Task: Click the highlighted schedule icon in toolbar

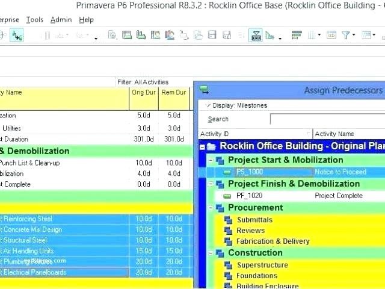Action: click(x=255, y=36)
